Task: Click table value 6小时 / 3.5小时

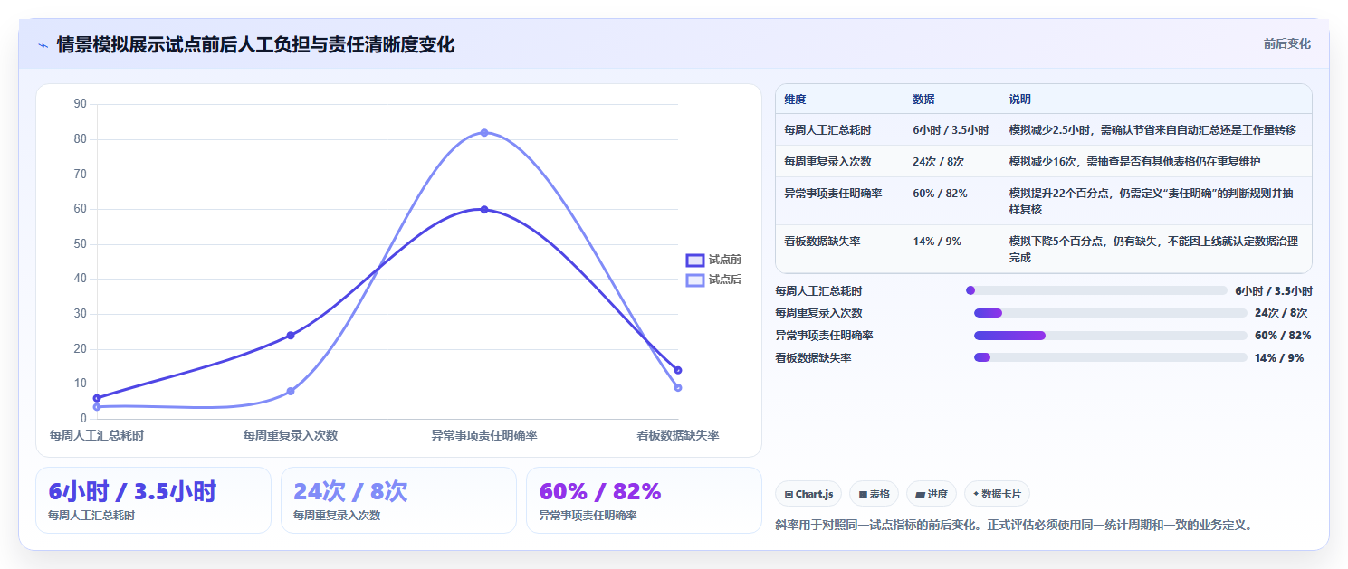Action: (951, 130)
